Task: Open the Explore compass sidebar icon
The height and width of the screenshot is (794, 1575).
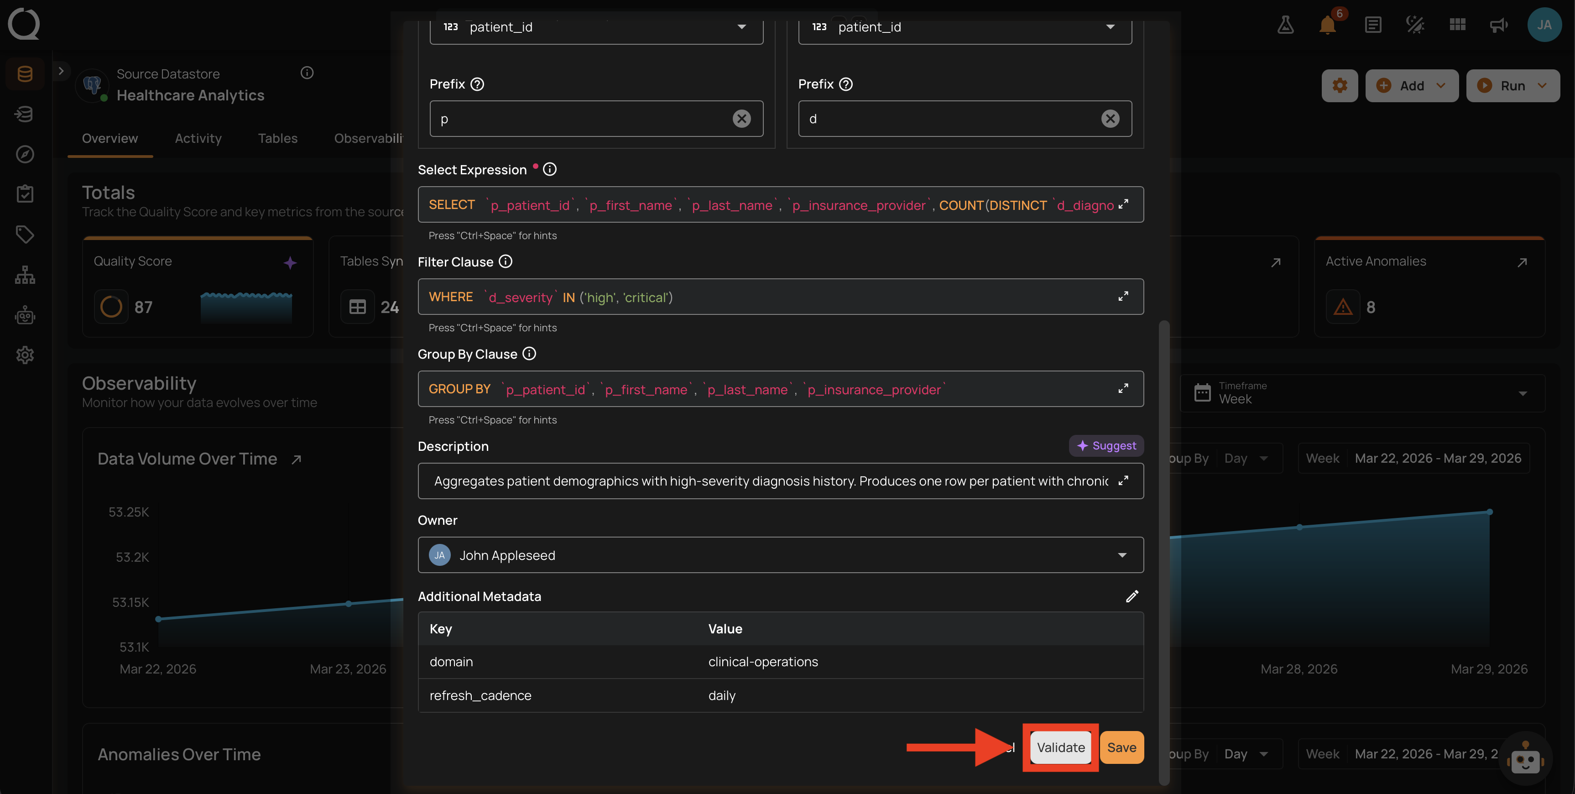Action: click(25, 154)
